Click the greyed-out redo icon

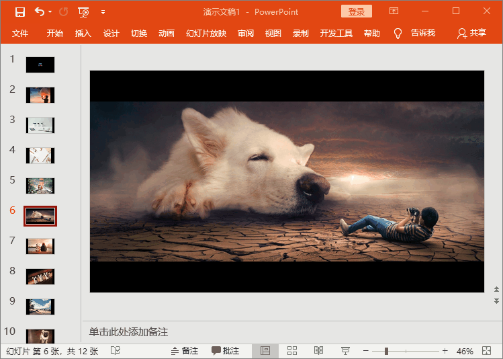(x=64, y=12)
